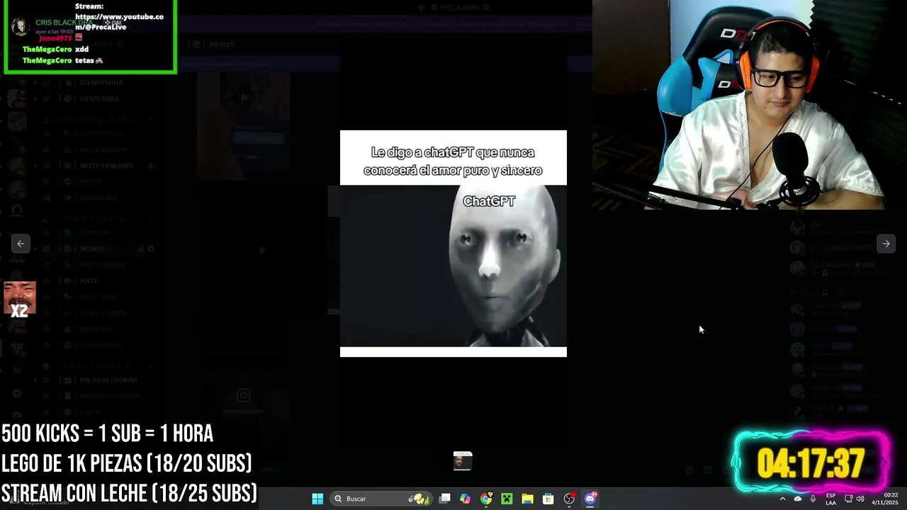Open the volume tray icon

[860, 499]
